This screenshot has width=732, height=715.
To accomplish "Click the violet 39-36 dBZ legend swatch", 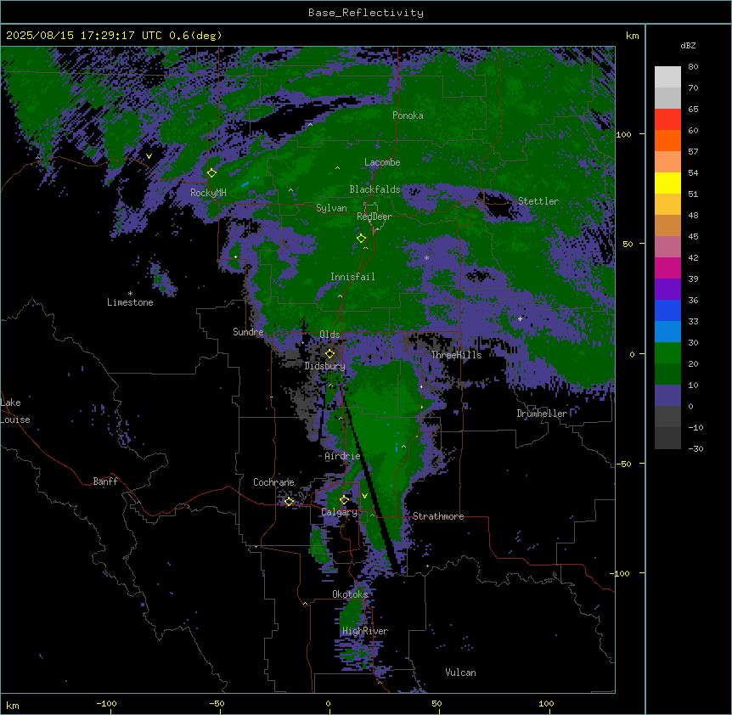I will (x=667, y=290).
